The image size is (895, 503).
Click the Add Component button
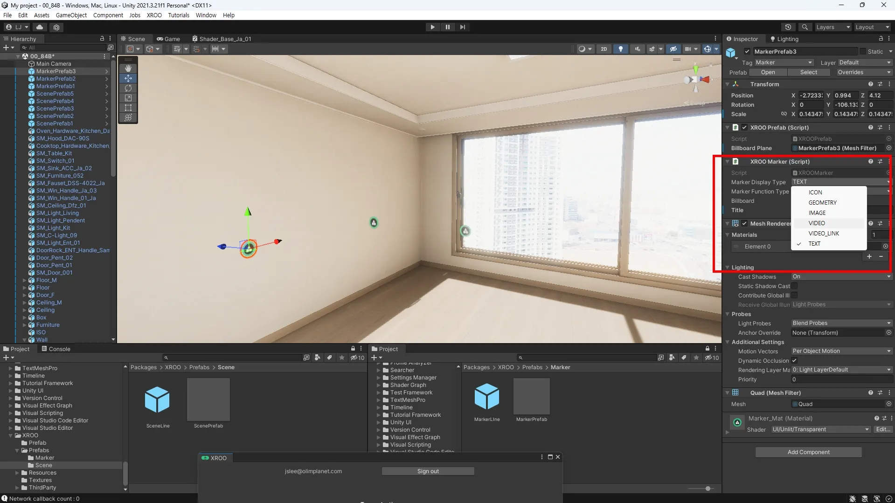(x=808, y=452)
